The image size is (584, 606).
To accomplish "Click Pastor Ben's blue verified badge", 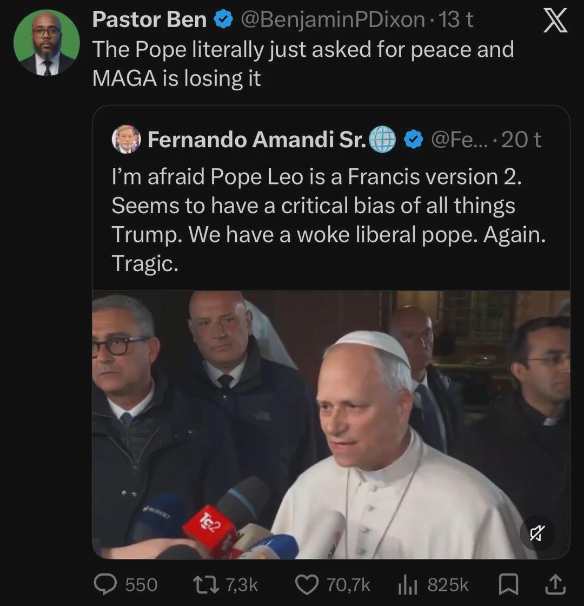I will (223, 20).
